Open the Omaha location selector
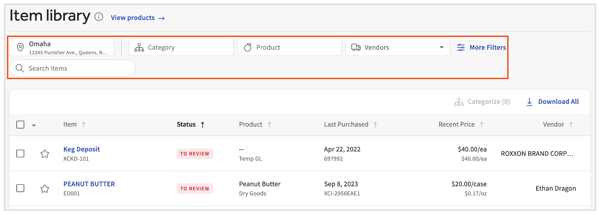 click(x=62, y=48)
